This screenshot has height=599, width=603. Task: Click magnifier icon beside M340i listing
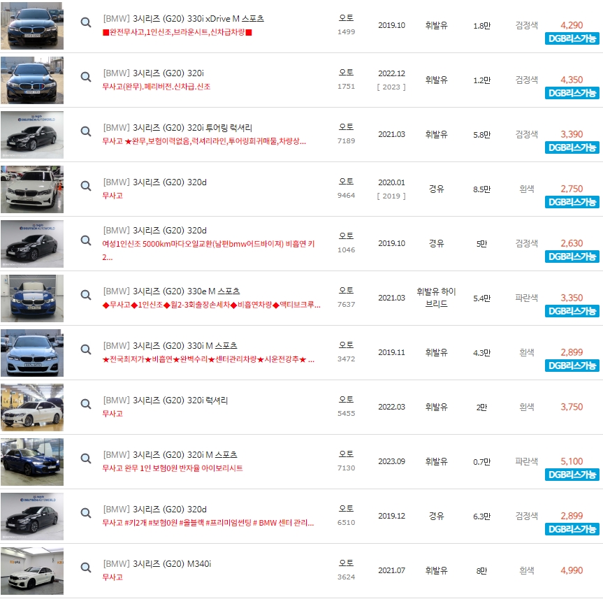click(x=86, y=568)
